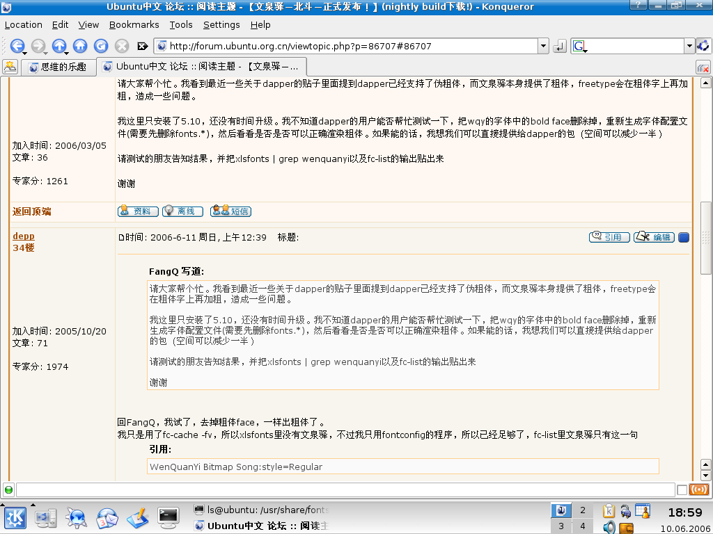Open the Up button dropdown arrow
713x534 pixels.
click(x=66, y=53)
